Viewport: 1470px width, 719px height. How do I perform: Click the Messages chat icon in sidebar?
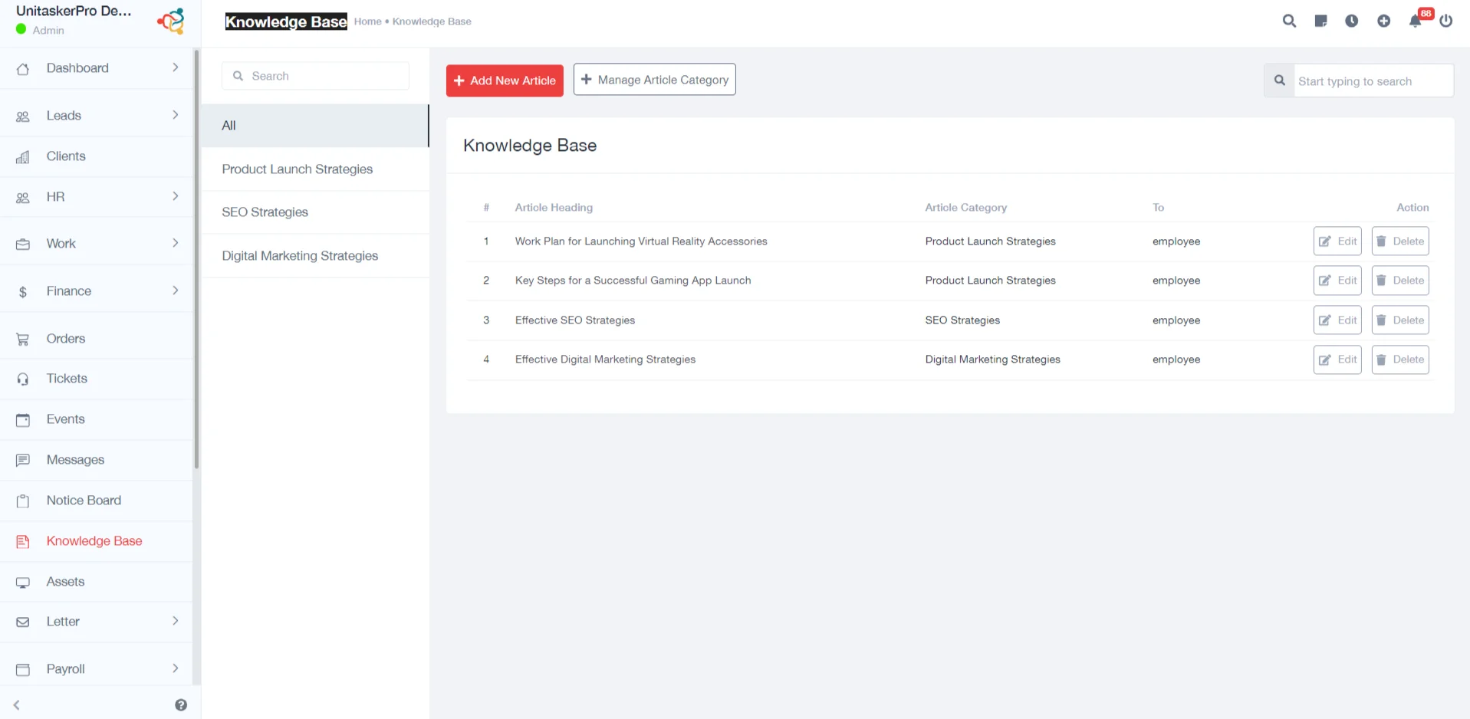click(x=23, y=461)
